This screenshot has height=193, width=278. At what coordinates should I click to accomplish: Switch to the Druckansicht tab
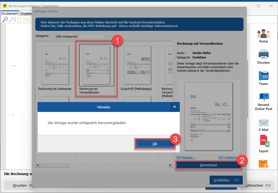(10, 14)
